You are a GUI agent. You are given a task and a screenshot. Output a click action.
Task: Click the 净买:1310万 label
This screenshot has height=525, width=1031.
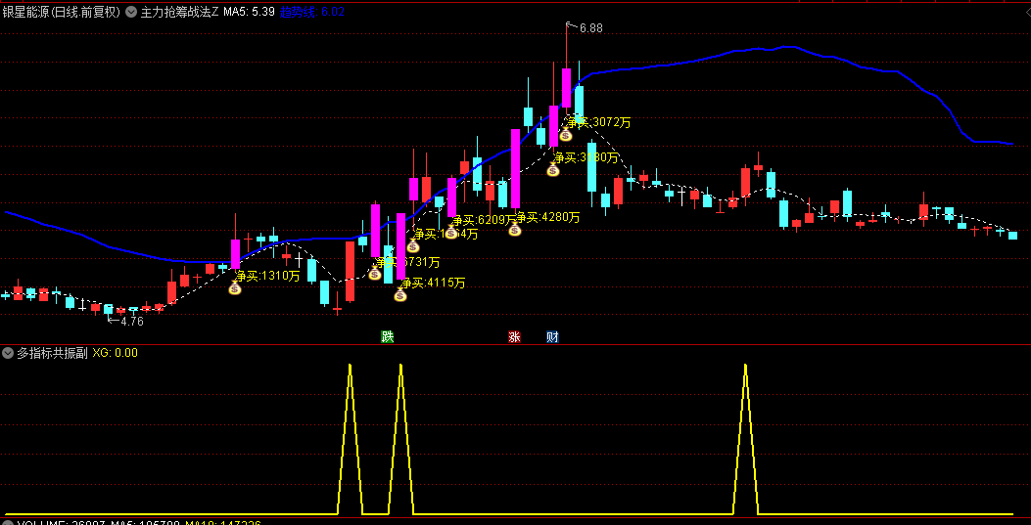(268, 276)
